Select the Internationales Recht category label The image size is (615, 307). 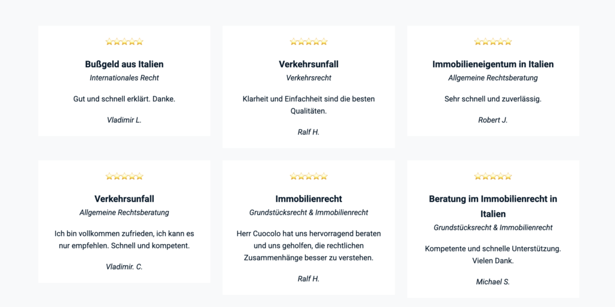click(124, 78)
